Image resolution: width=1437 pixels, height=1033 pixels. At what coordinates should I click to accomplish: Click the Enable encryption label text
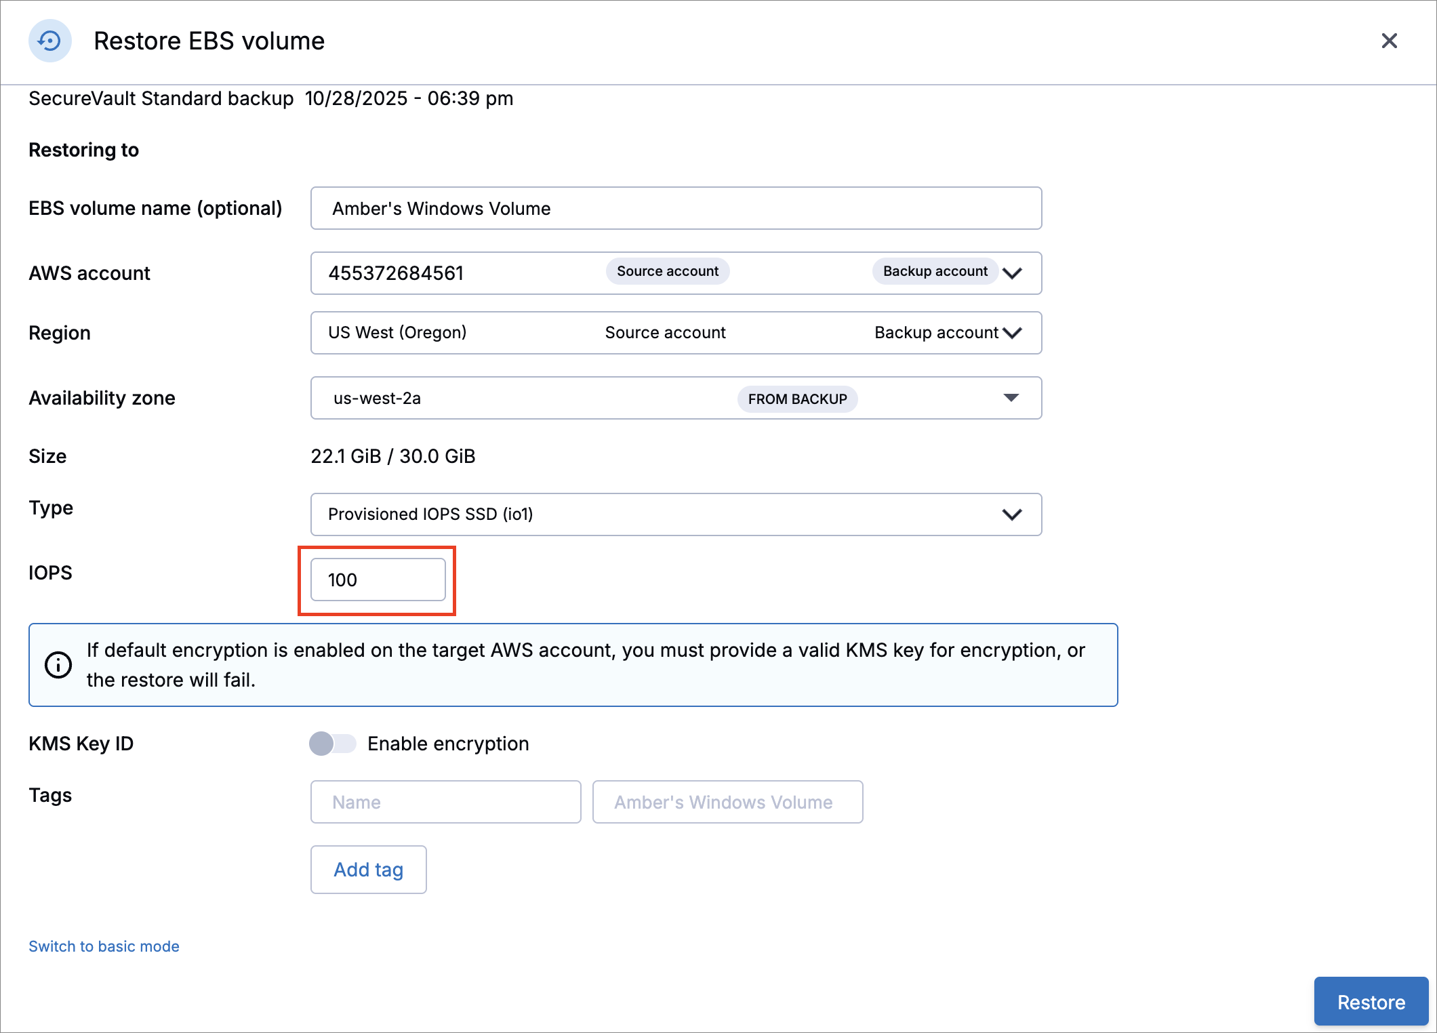click(x=448, y=744)
